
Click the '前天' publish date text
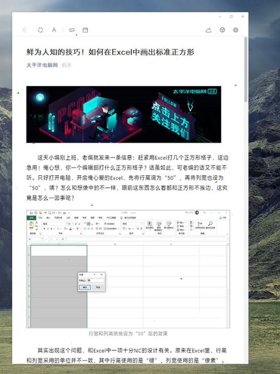tap(66, 65)
